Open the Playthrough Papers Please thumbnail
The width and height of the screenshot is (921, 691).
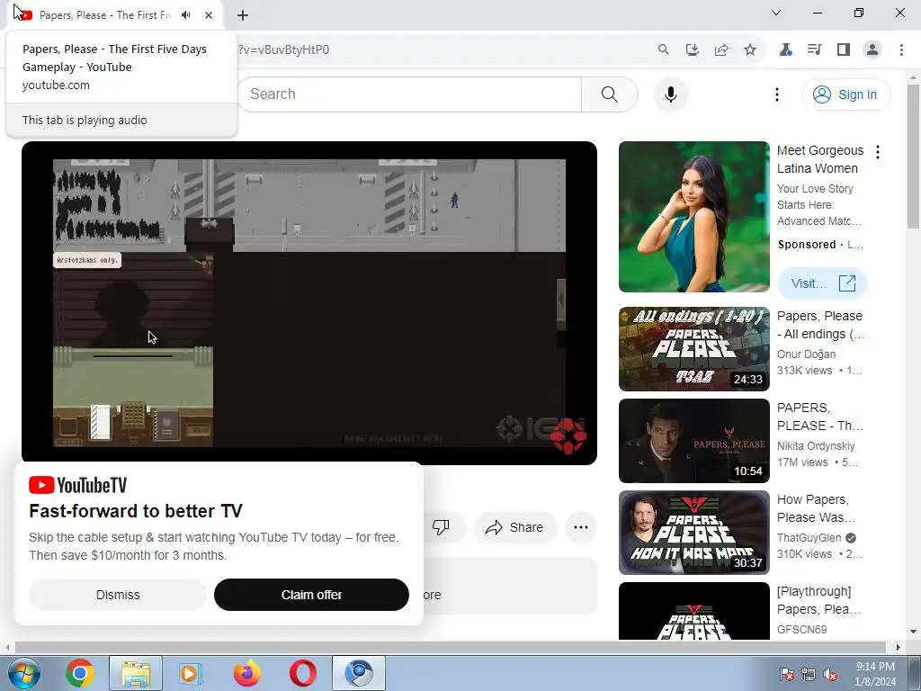point(693,611)
